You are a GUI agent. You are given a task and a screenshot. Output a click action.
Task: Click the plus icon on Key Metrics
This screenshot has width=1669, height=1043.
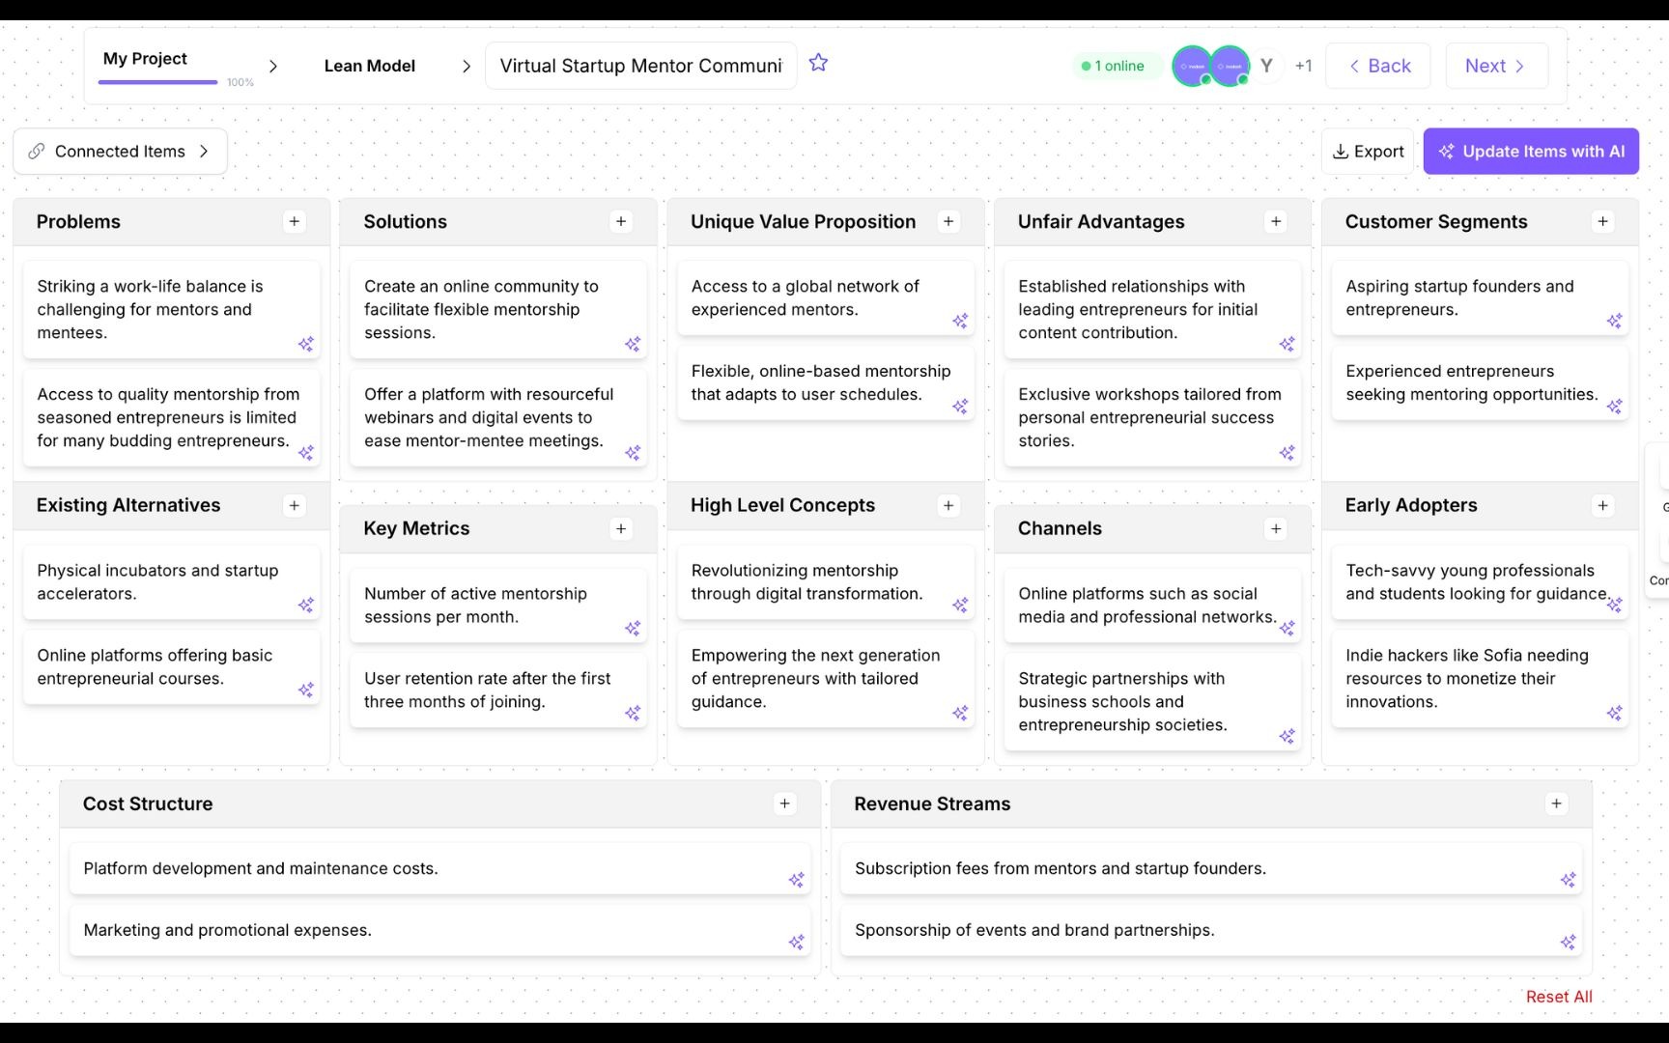pos(621,528)
